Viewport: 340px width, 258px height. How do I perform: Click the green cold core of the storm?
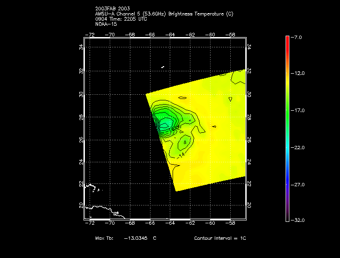pyautogui.click(x=165, y=123)
